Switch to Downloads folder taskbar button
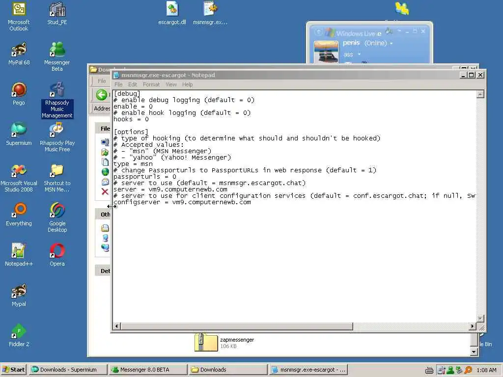This screenshot has height=377, width=503. tap(228, 370)
